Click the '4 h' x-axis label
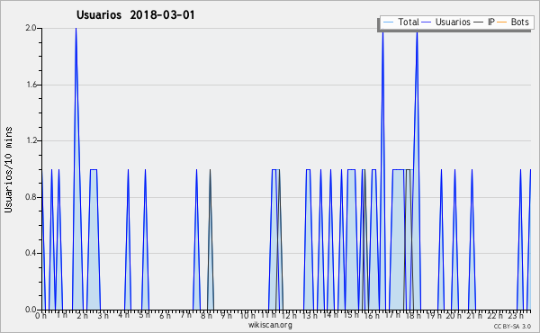The image size is (540, 333). [123, 315]
